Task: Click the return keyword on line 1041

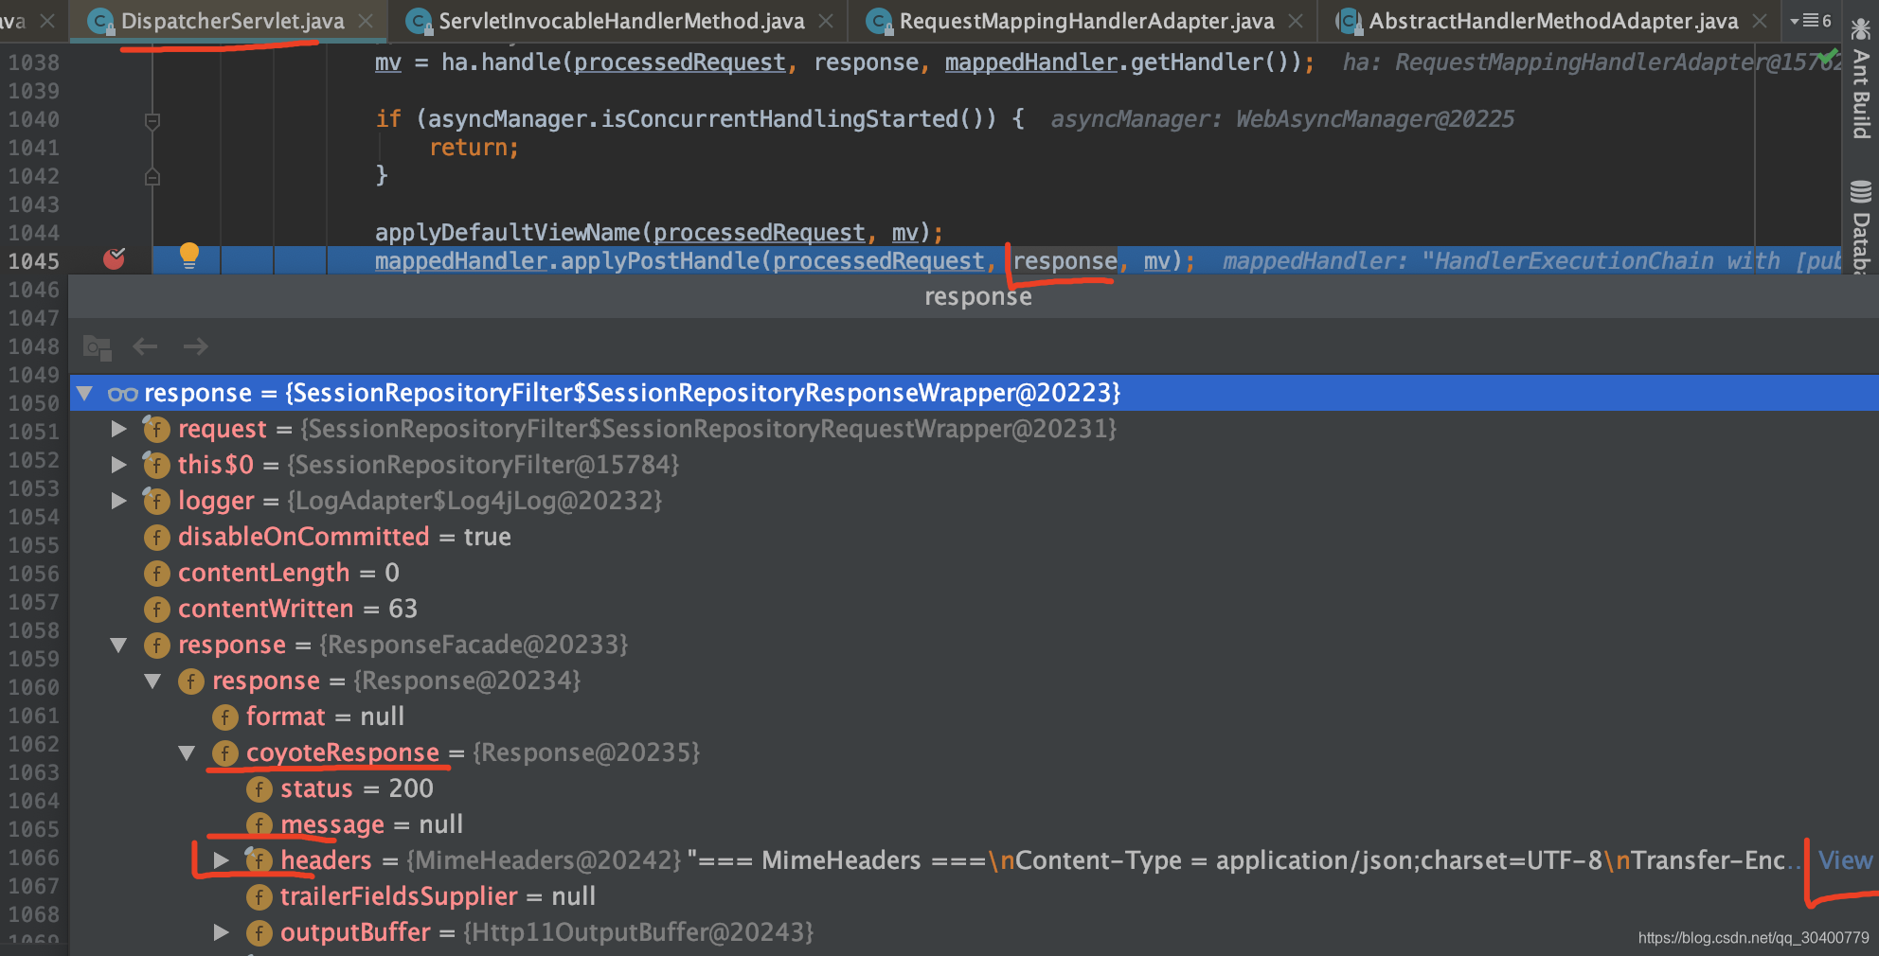Action: (469, 148)
